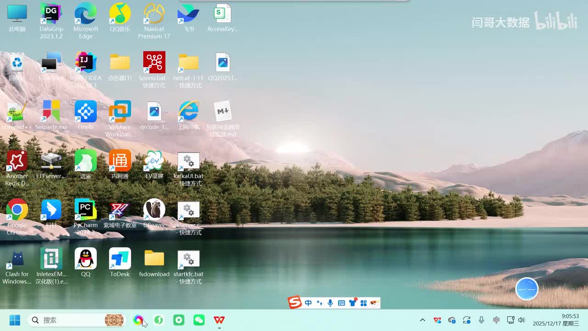Viewport: 588px width, 331px height.
Task: Click the Sogou voice input microphone
Action: (330, 303)
